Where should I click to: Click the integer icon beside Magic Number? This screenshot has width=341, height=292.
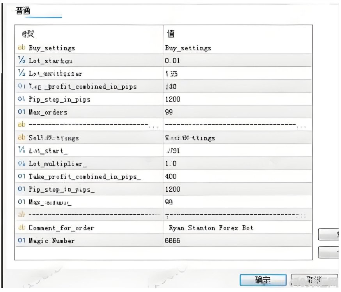click(x=21, y=240)
